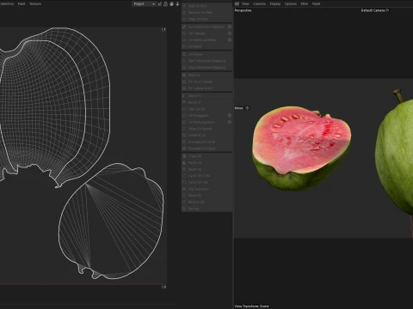The height and width of the screenshot is (309, 413).
Task: Click the icon beside Default Camera
Action: click(387, 10)
